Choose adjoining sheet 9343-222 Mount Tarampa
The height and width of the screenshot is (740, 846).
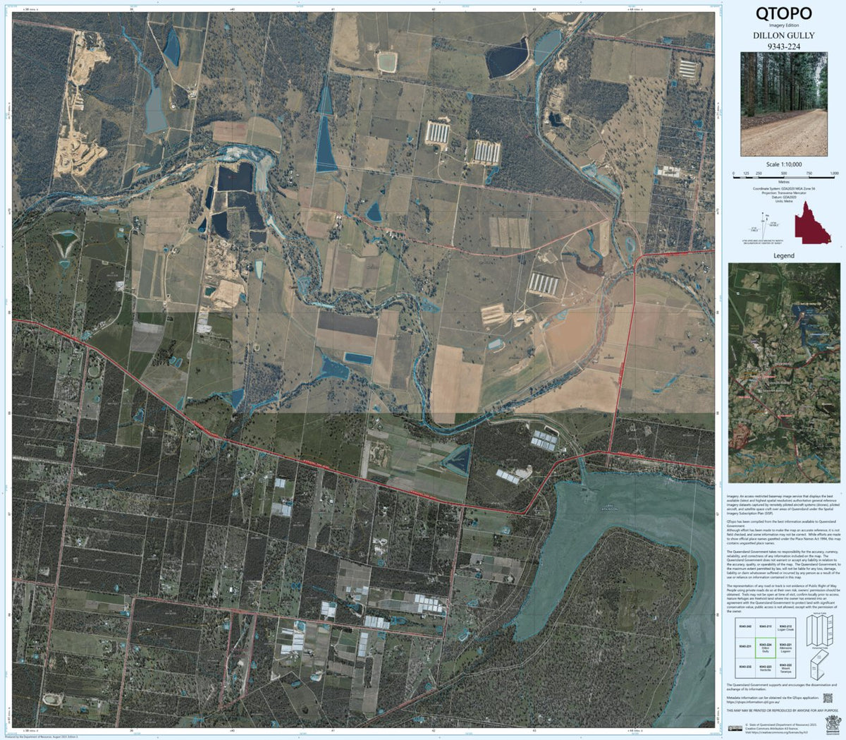point(786,667)
